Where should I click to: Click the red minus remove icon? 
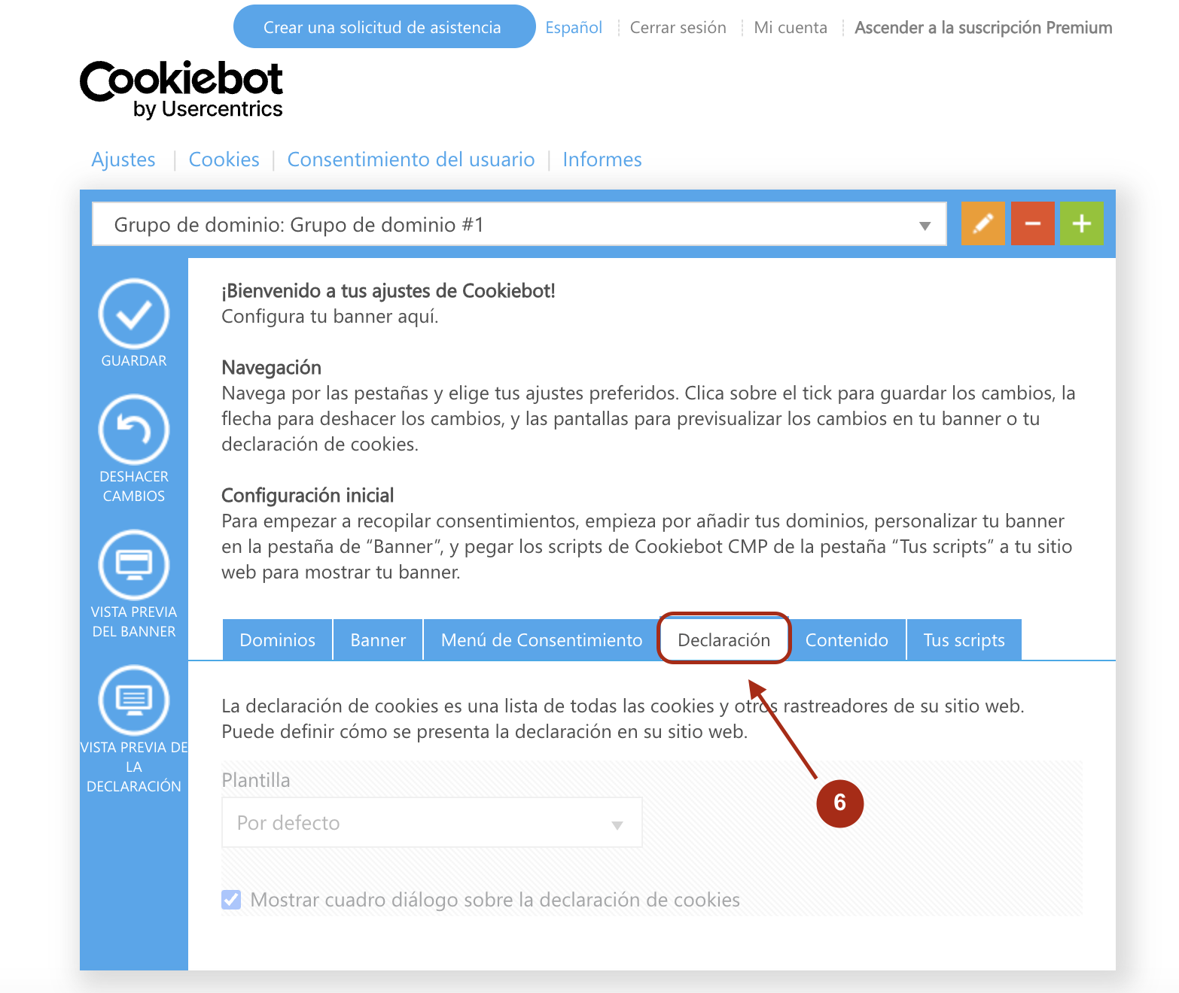pos(1033,223)
